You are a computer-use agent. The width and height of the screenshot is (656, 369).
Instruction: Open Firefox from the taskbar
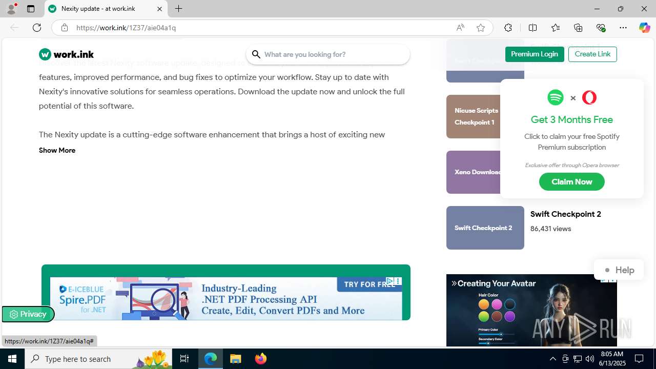coord(261,359)
